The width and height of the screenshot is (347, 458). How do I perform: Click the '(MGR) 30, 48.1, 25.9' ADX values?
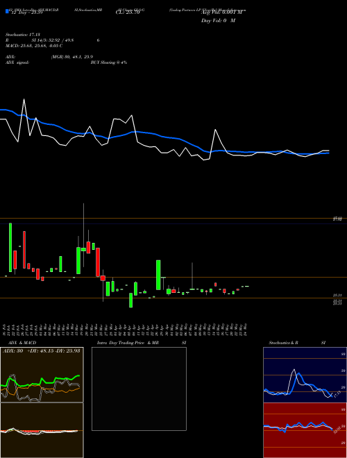(72, 57)
